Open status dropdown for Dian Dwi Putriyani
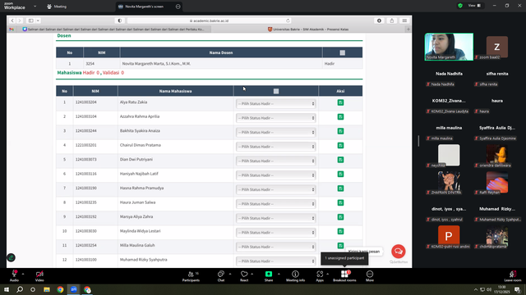Image resolution: width=526 pixels, height=295 pixels. tap(276, 161)
